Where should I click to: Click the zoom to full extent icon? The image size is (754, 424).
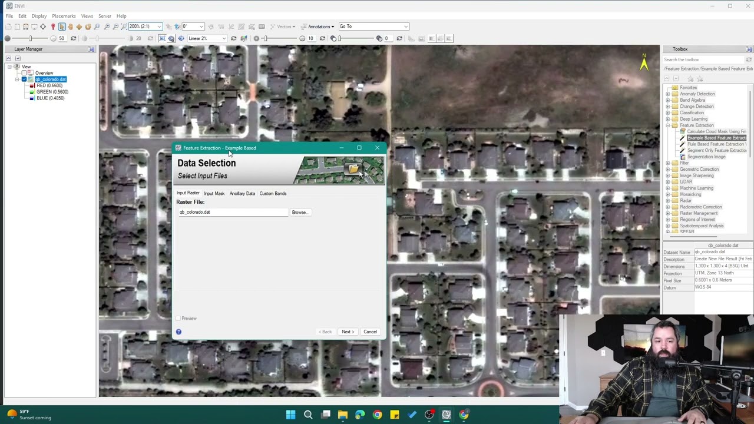coord(124,26)
